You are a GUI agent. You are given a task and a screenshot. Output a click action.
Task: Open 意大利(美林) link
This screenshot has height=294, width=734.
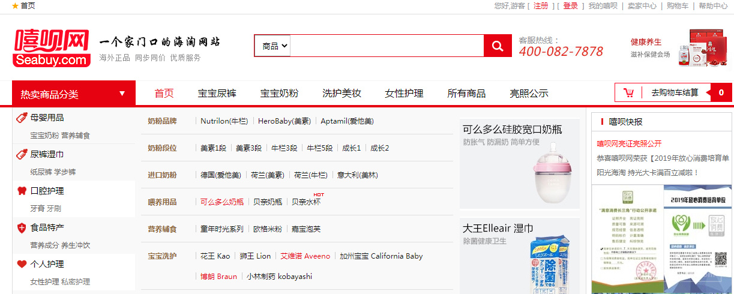pyautogui.click(x=358, y=175)
